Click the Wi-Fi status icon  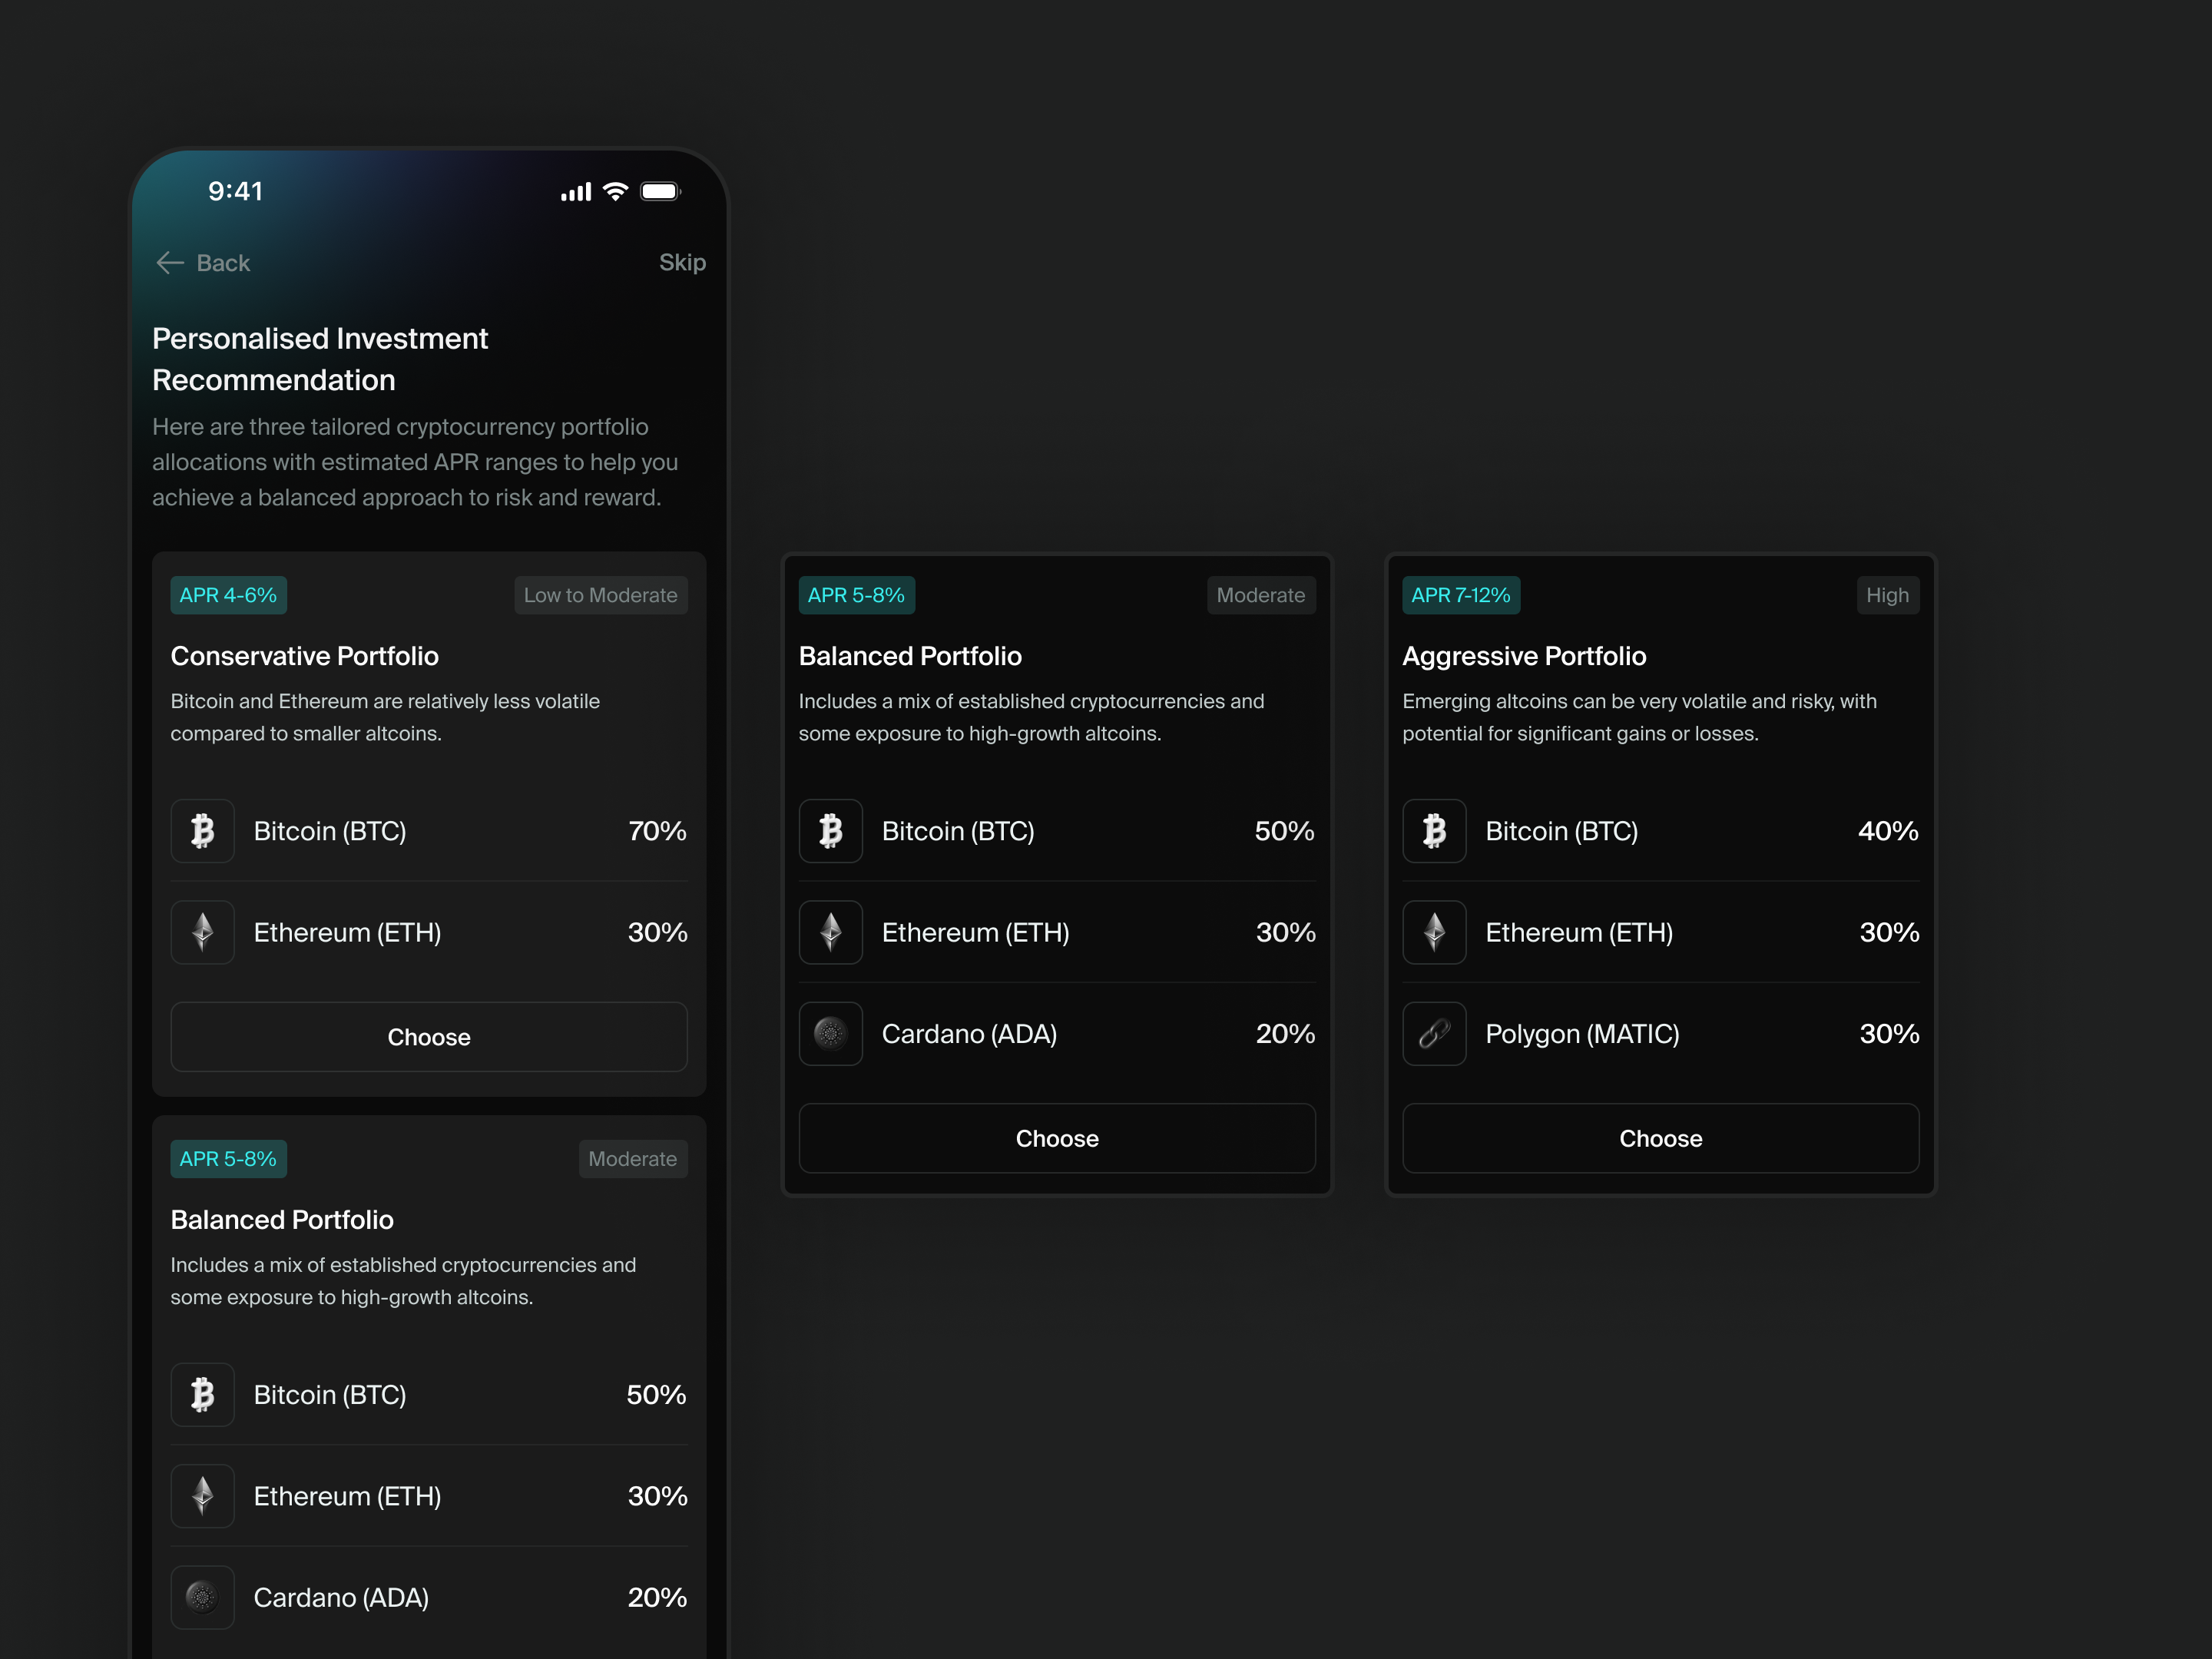tap(616, 191)
